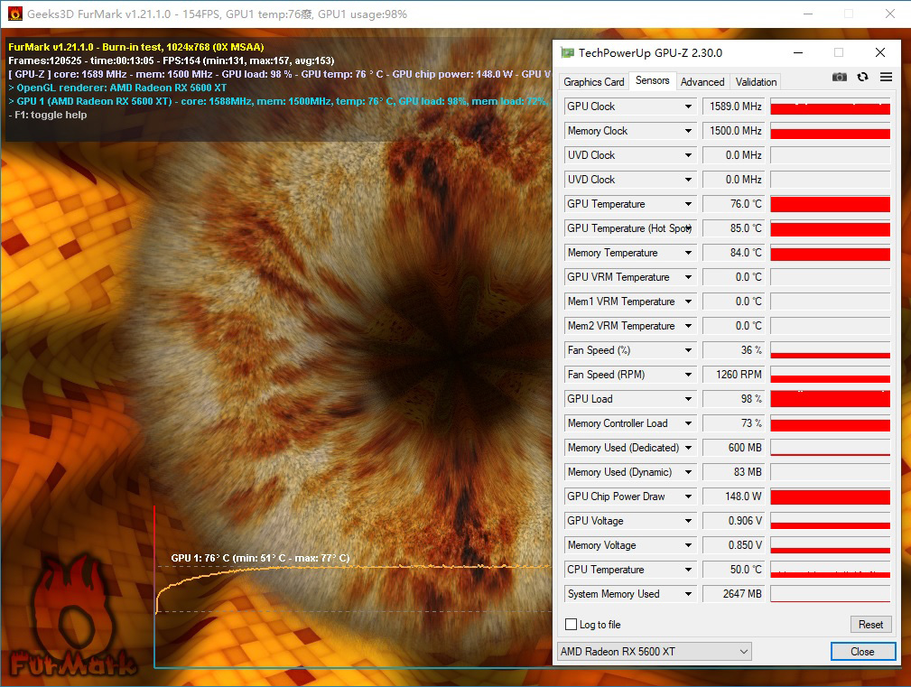This screenshot has width=911, height=687.
Task: Click the Close button in GPU-Z
Action: click(x=862, y=652)
